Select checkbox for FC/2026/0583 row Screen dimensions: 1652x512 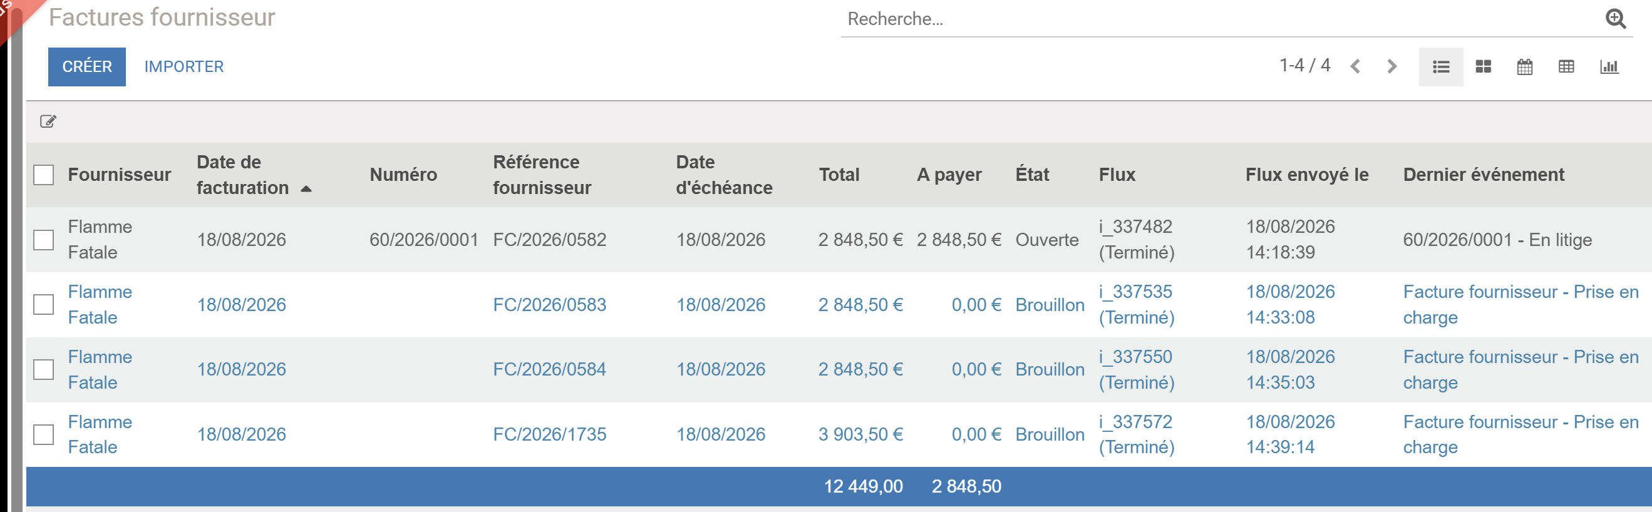44,304
